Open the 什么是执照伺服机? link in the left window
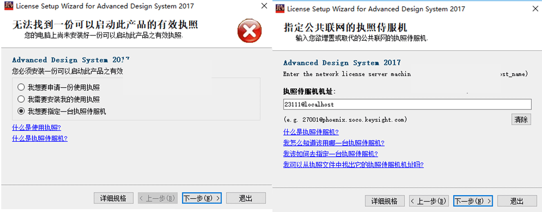The width and height of the screenshot is (542, 212). pyautogui.click(x=40, y=139)
